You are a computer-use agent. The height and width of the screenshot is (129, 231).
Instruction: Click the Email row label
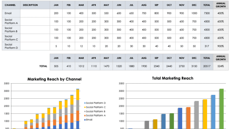point(11,13)
